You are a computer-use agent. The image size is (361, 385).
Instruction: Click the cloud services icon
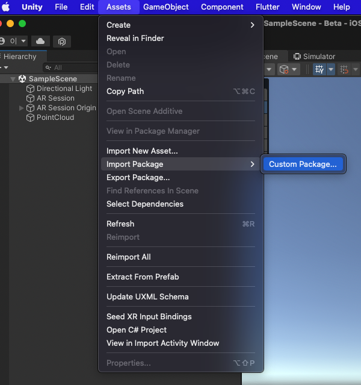point(40,41)
